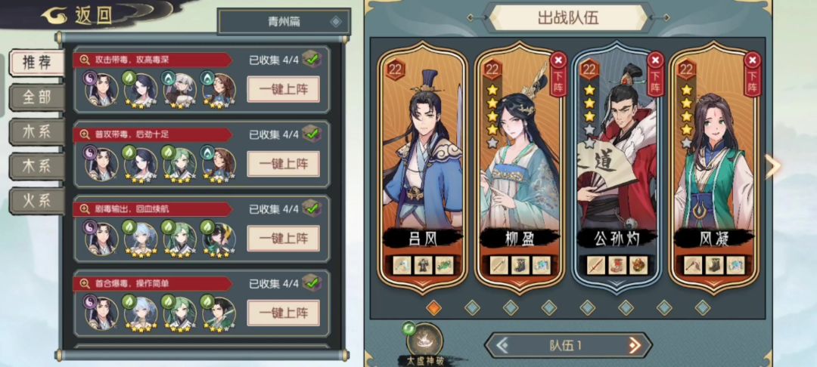Image resolution: width=817 pixels, height=367 pixels.
Task: Select the 吕风 character card
Action: click(423, 168)
